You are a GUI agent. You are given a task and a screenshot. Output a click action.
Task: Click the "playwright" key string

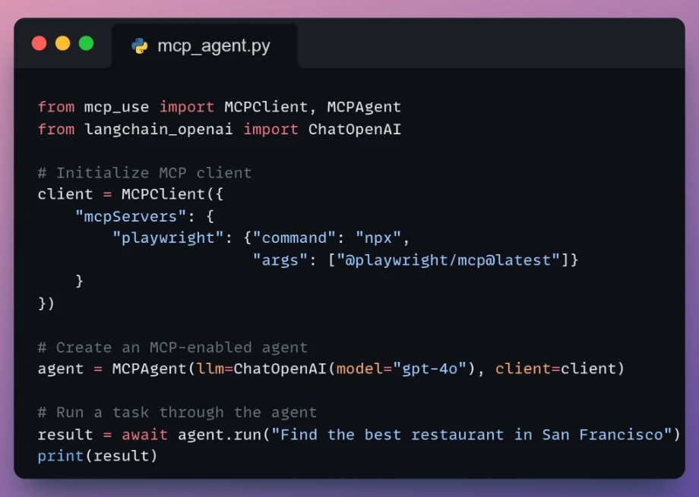pos(168,237)
